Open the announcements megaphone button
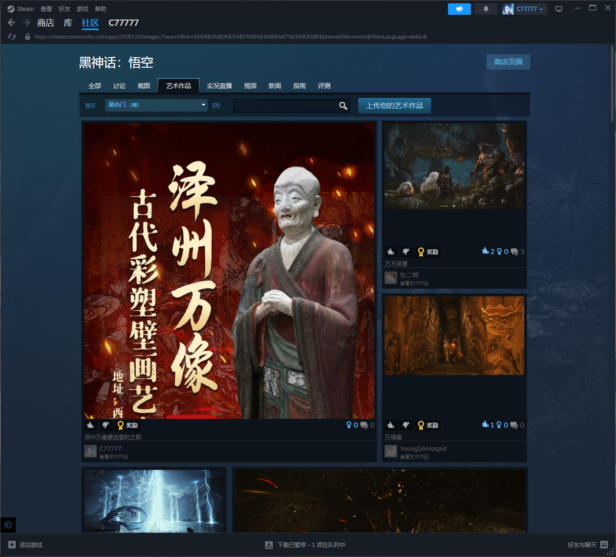The width and height of the screenshot is (616, 557). pos(459,9)
